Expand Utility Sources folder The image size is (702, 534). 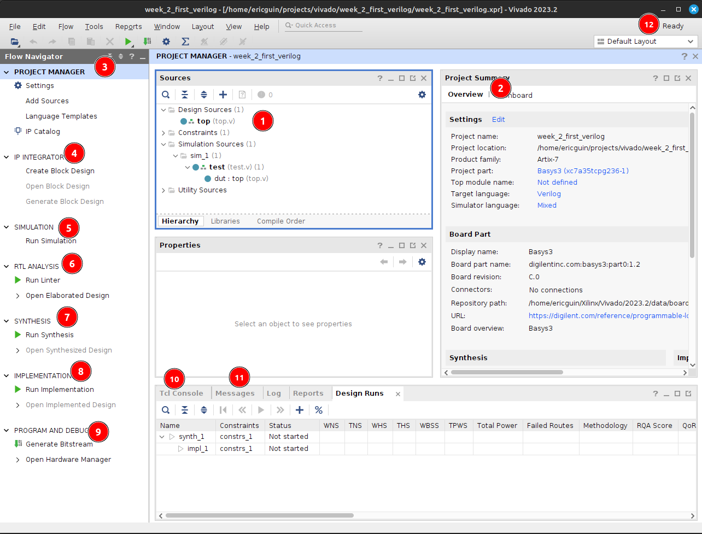(x=163, y=190)
